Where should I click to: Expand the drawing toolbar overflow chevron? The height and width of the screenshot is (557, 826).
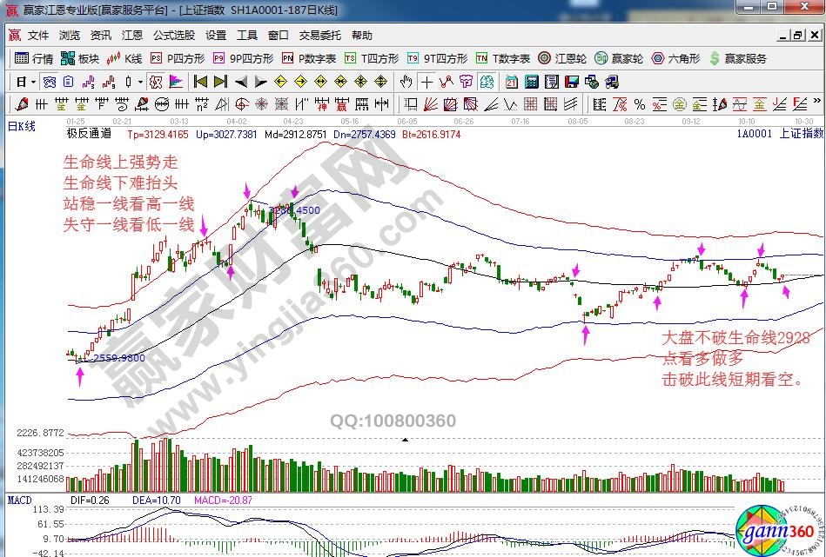point(816,104)
